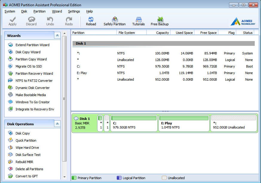The height and width of the screenshot is (183, 261).
Task: Click the Apply checkmark icon
Action: pos(13,19)
